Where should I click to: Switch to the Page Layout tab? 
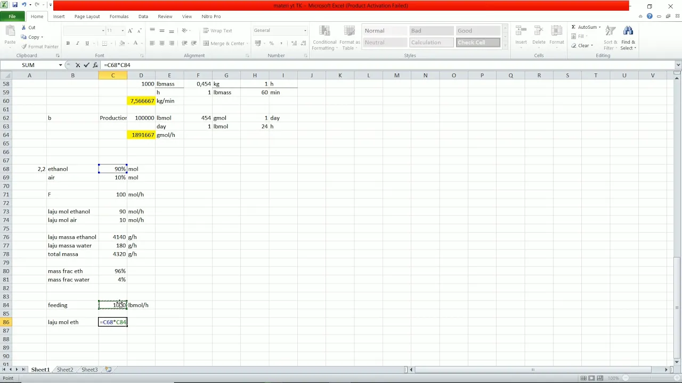pos(87,16)
